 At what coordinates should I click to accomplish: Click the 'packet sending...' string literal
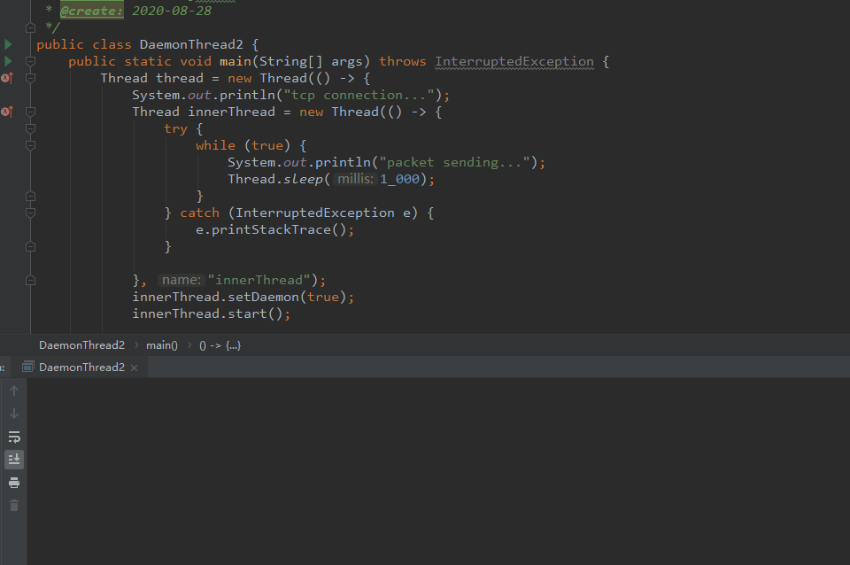(454, 162)
